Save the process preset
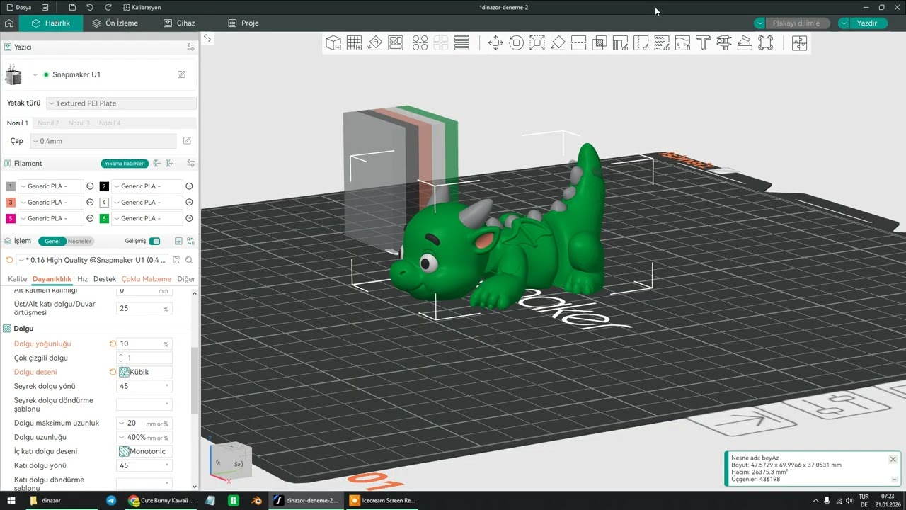This screenshot has height=510, width=906. coord(177,260)
